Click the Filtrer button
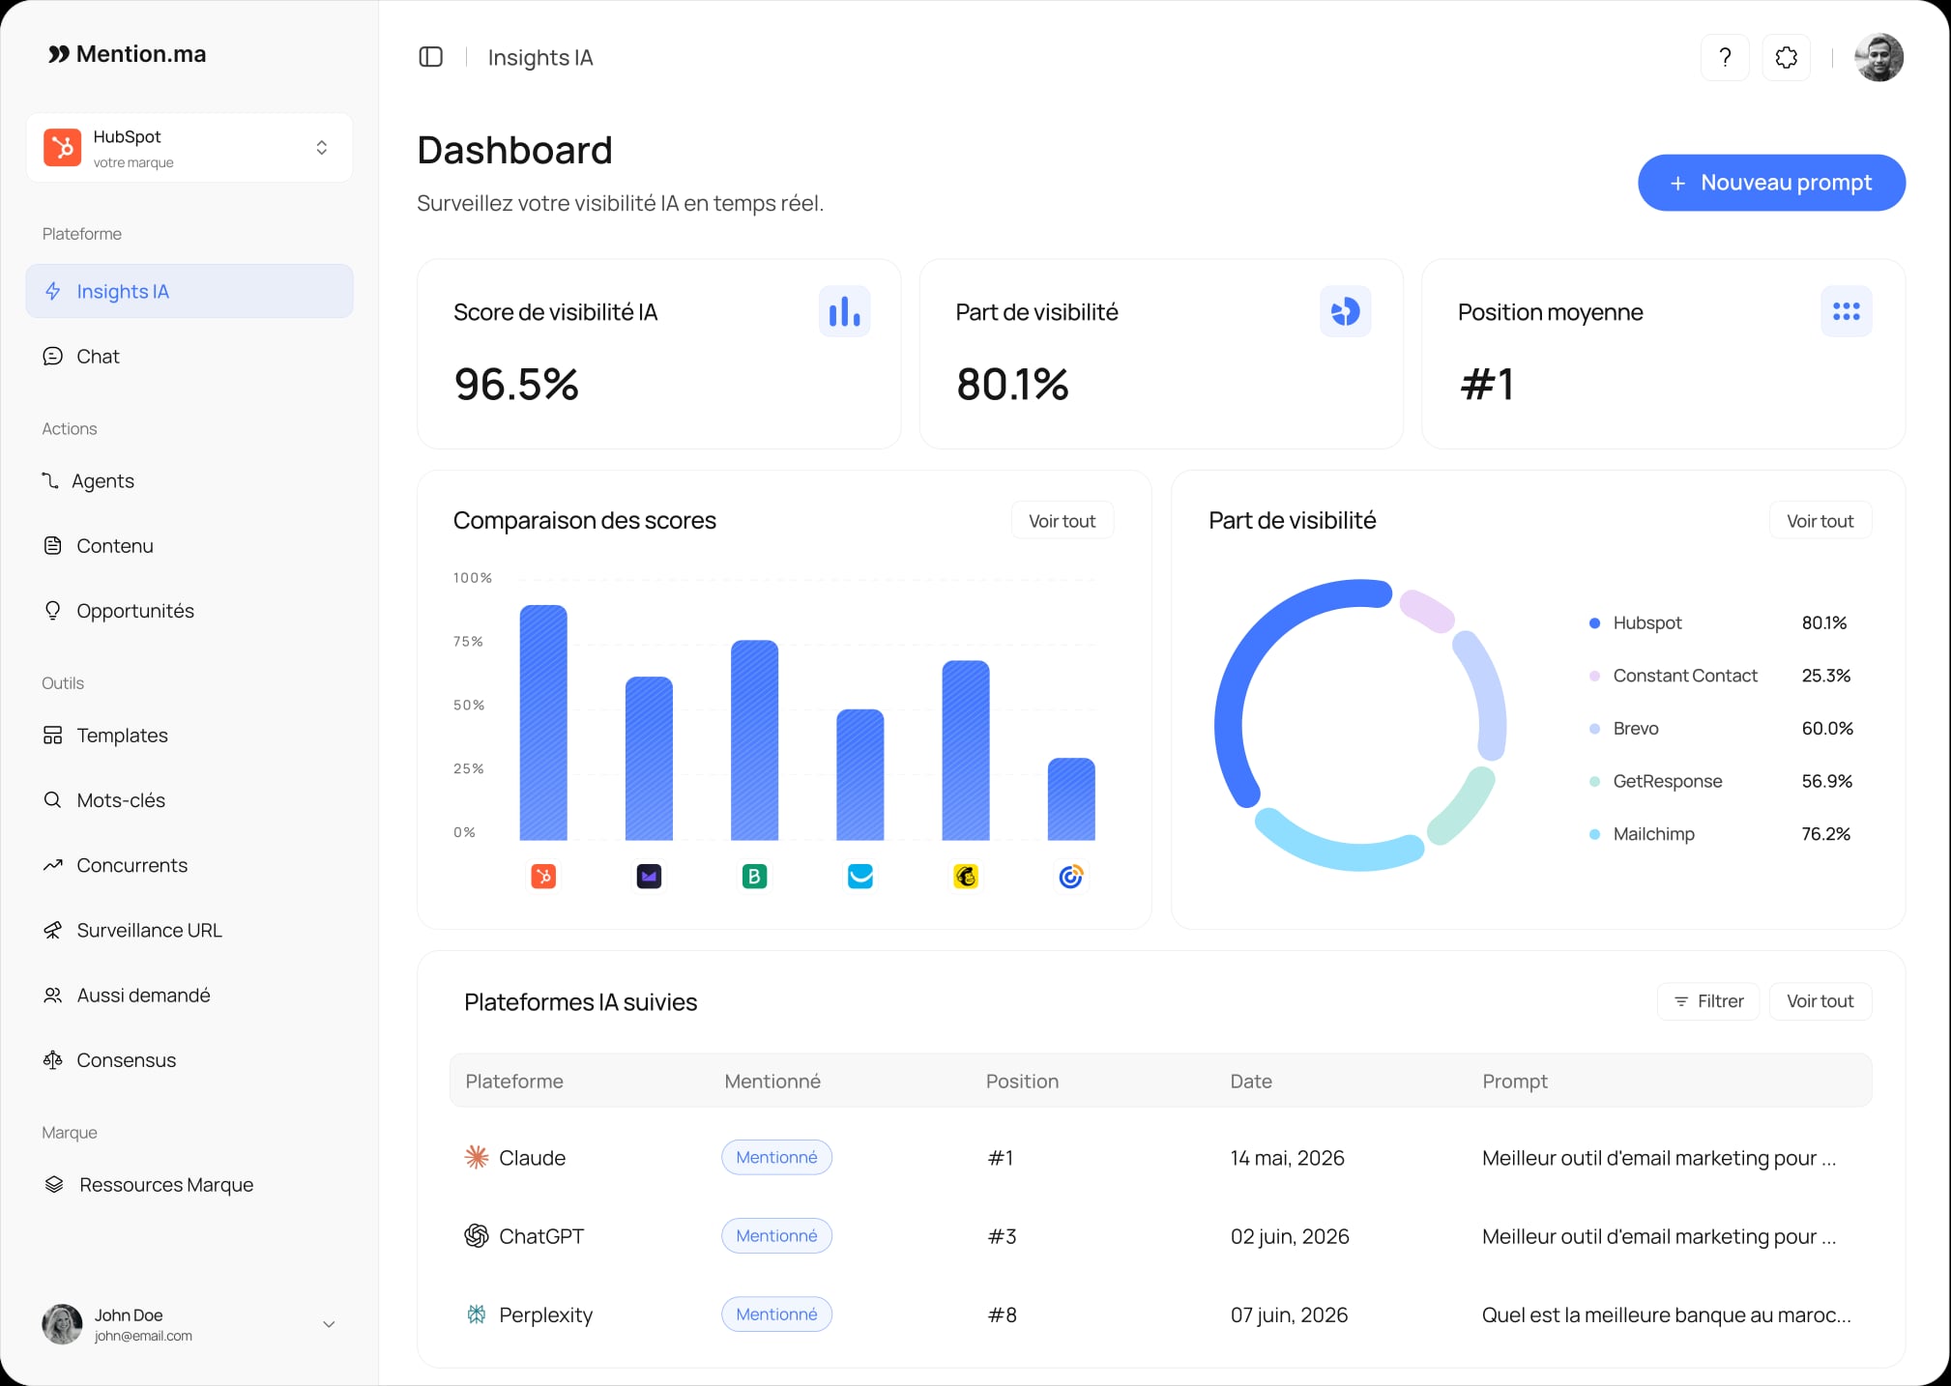 coord(1708,1001)
